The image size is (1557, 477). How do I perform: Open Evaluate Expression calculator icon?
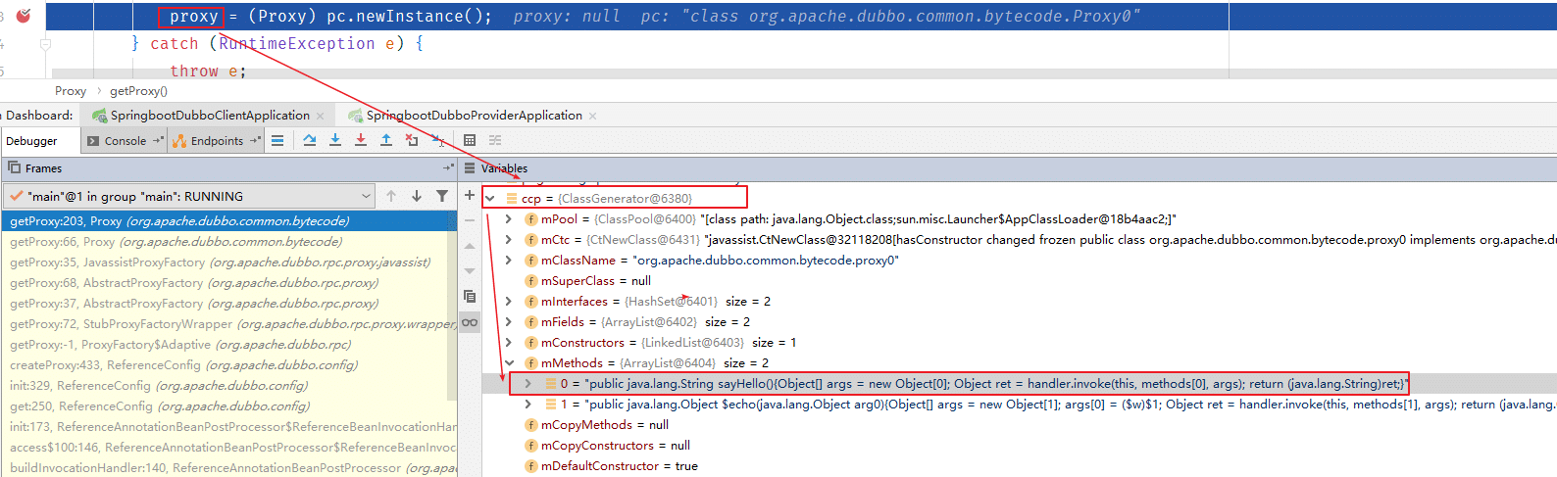pos(470,140)
